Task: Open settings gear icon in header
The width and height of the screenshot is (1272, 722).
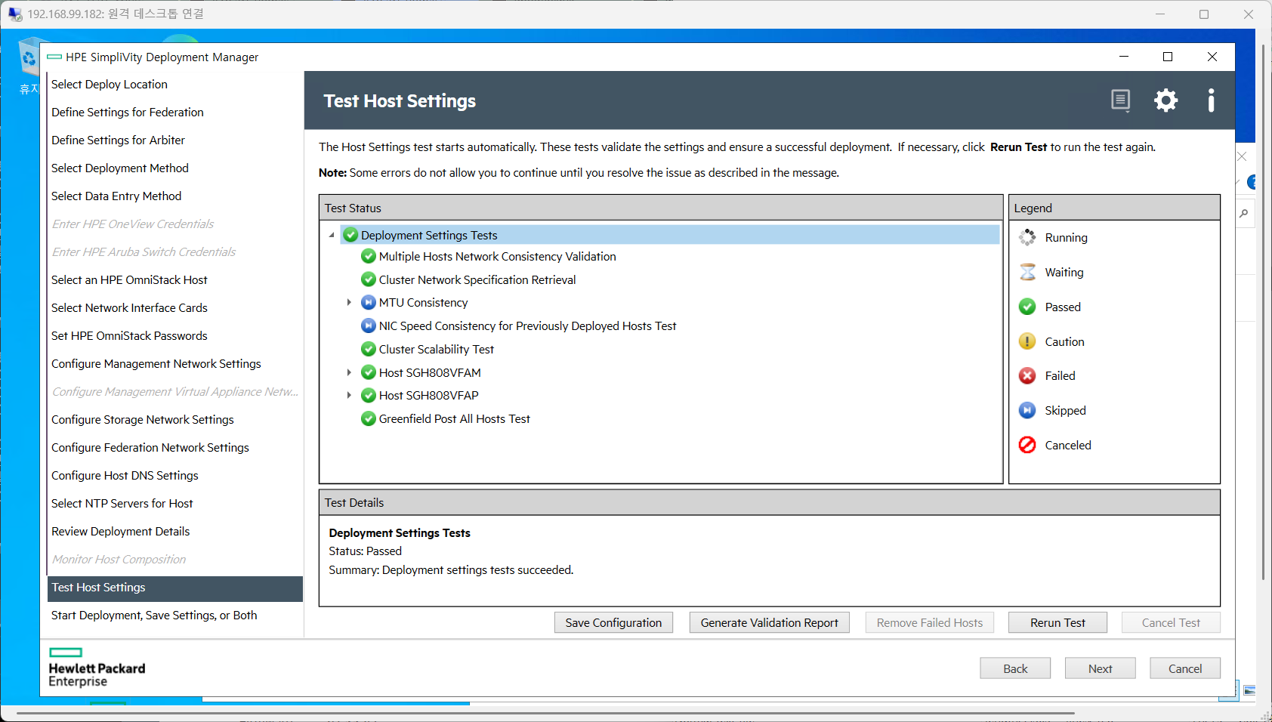Action: point(1165,100)
